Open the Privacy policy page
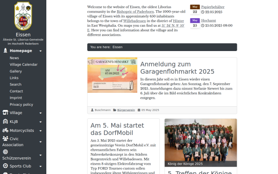 tap(21, 104)
